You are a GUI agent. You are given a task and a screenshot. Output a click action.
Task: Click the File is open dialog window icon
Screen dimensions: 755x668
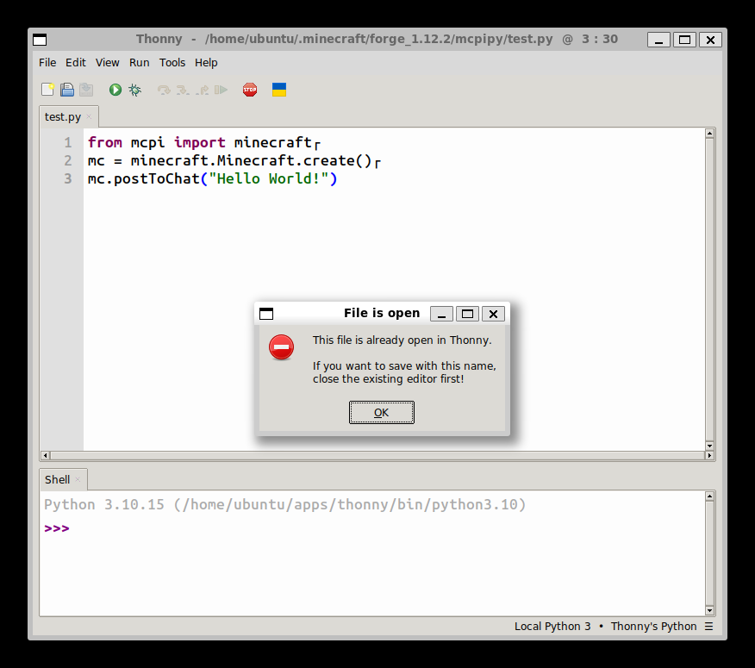click(x=266, y=314)
